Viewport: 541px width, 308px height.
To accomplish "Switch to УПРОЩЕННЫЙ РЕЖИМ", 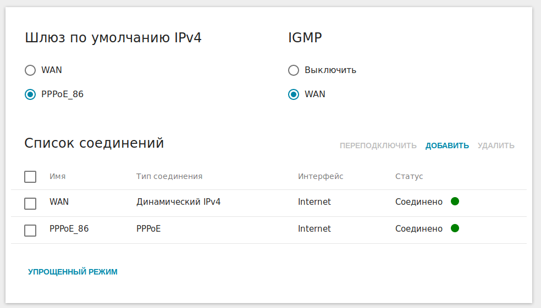I will pyautogui.click(x=73, y=272).
